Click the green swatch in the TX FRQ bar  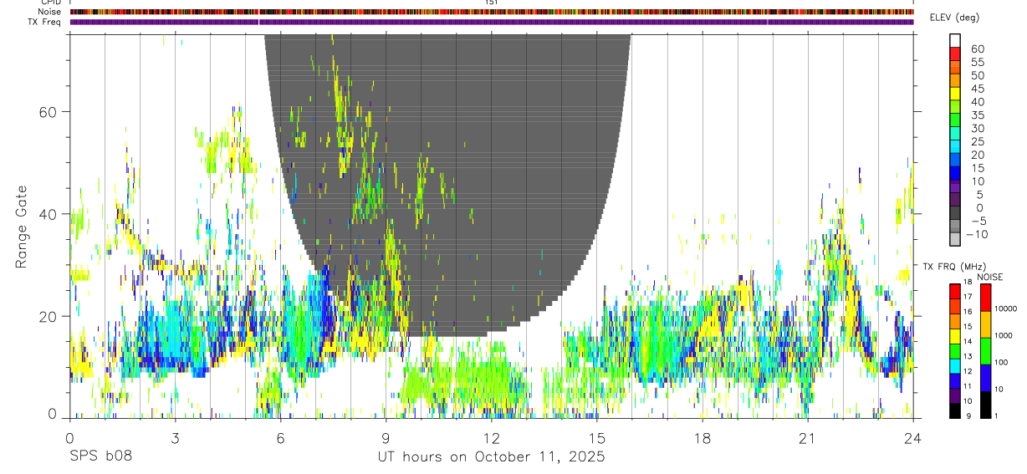[955, 350]
